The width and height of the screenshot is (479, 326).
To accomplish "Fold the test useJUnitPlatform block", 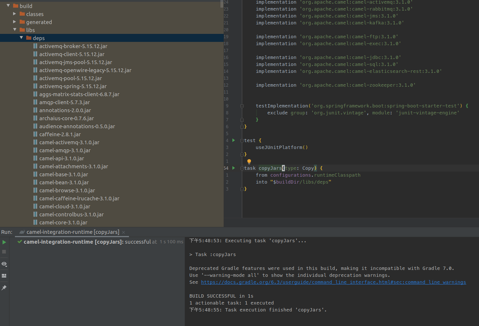I will click(242, 140).
